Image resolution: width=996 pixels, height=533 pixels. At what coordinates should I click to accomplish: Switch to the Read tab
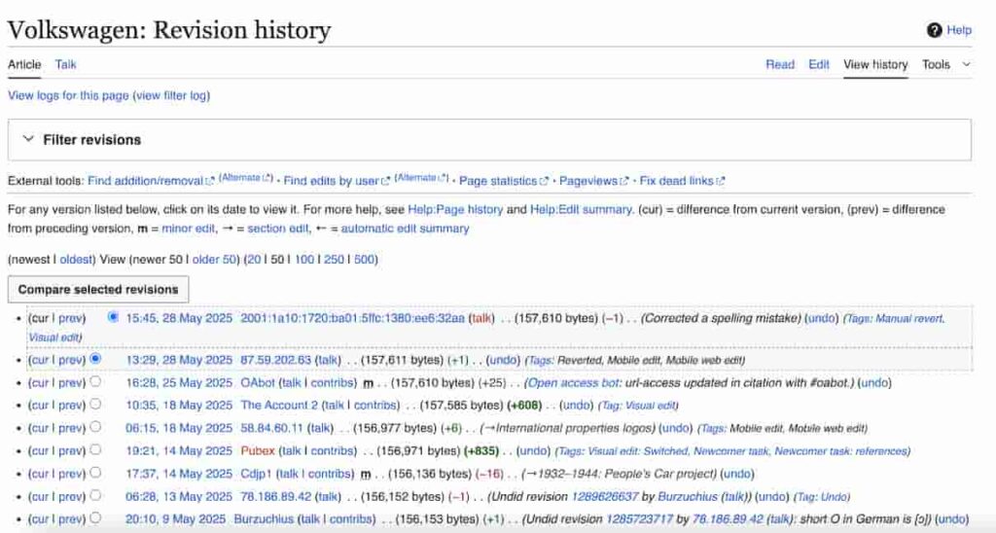[780, 64]
